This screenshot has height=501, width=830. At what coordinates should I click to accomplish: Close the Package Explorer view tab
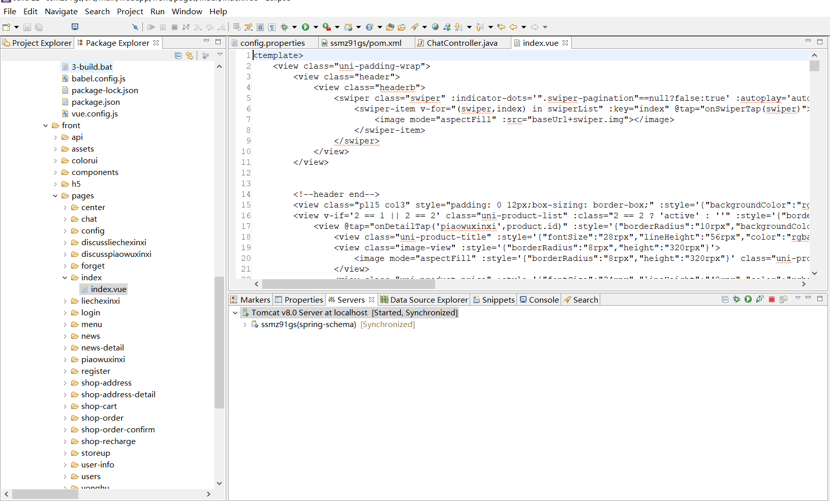(156, 43)
